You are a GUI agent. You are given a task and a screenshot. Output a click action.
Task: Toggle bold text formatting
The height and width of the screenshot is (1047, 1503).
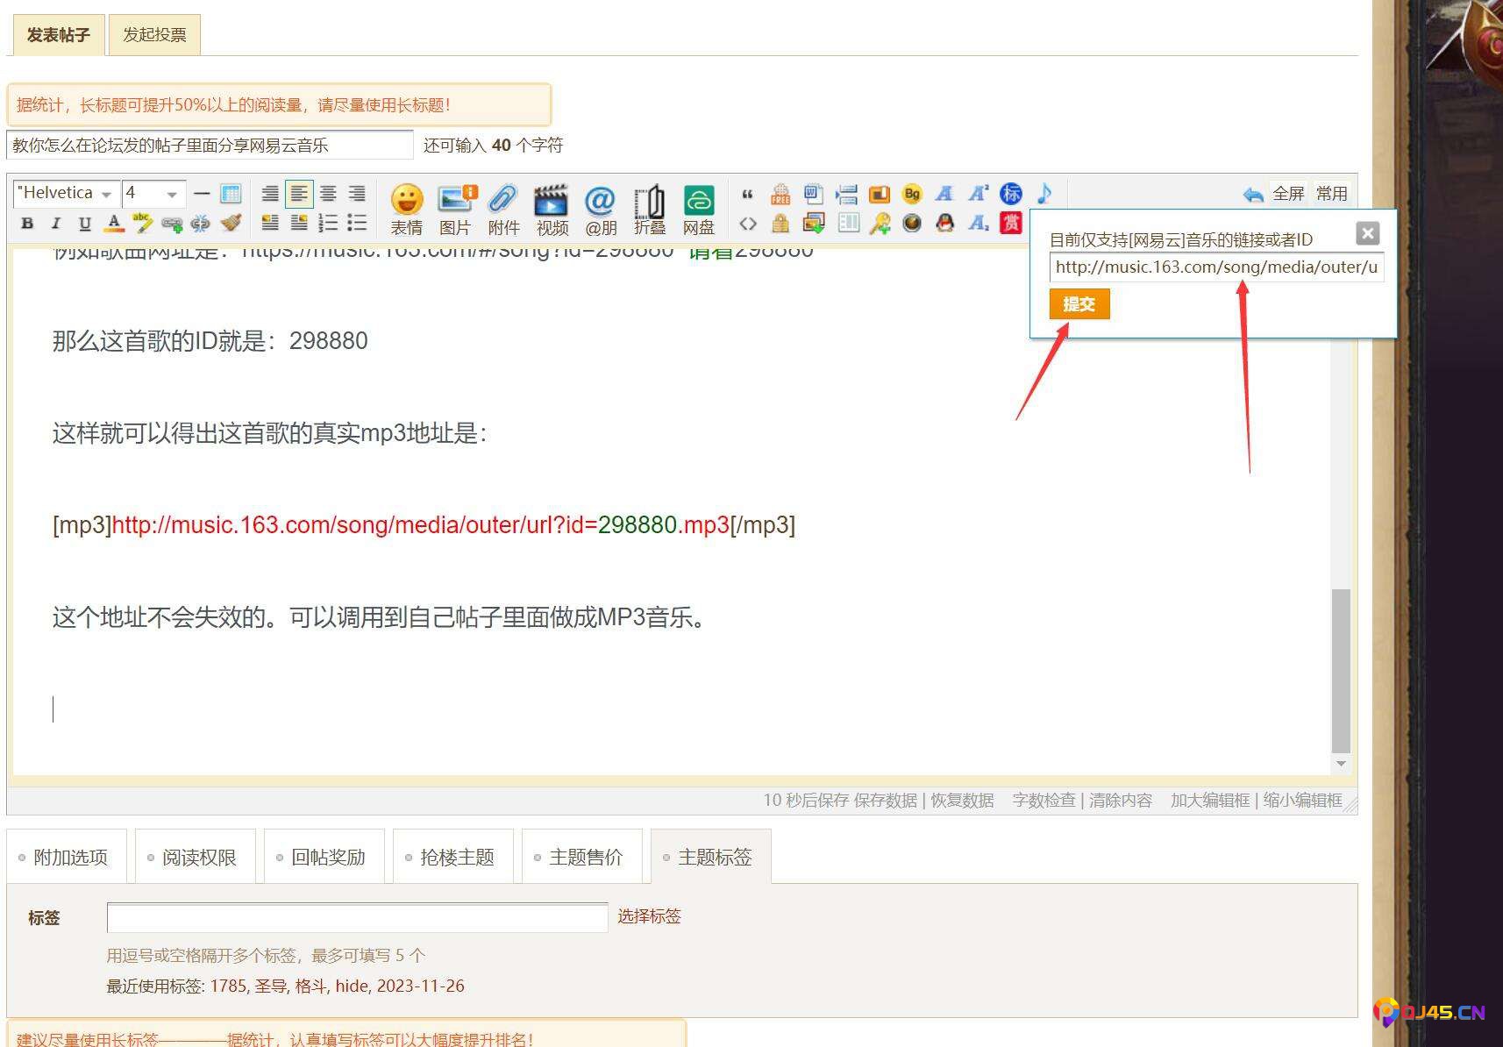(27, 224)
